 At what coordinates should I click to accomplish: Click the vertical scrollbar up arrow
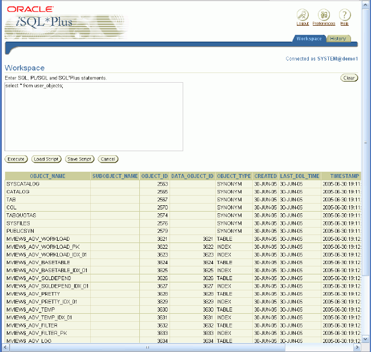tap(366, 4)
